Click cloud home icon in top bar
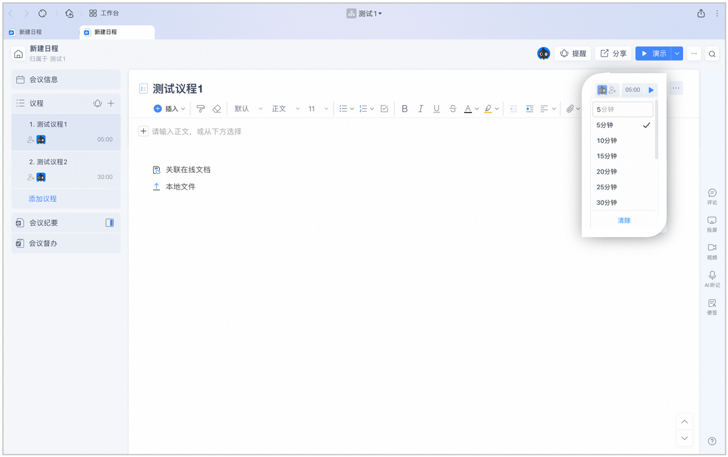This screenshot has width=728, height=457. 69,13
